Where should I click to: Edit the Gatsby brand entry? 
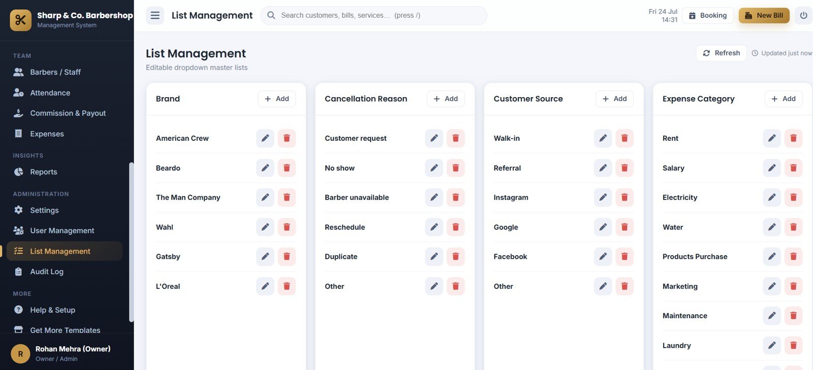pos(265,257)
